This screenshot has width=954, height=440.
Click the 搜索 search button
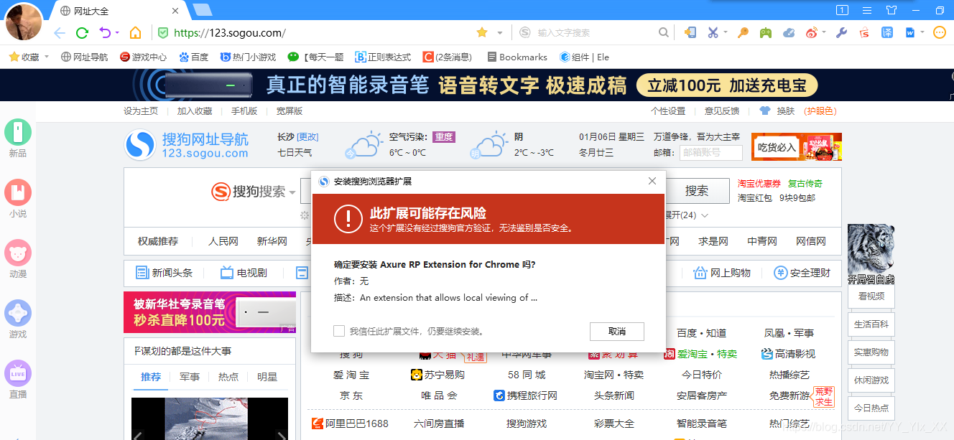tap(696, 190)
